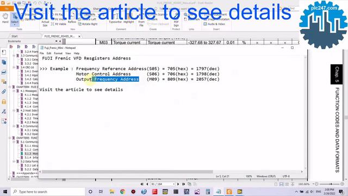Go to previous page in Foxit
Image resolution: width=348 pixels, height=196 pixels.
tap(147, 184)
